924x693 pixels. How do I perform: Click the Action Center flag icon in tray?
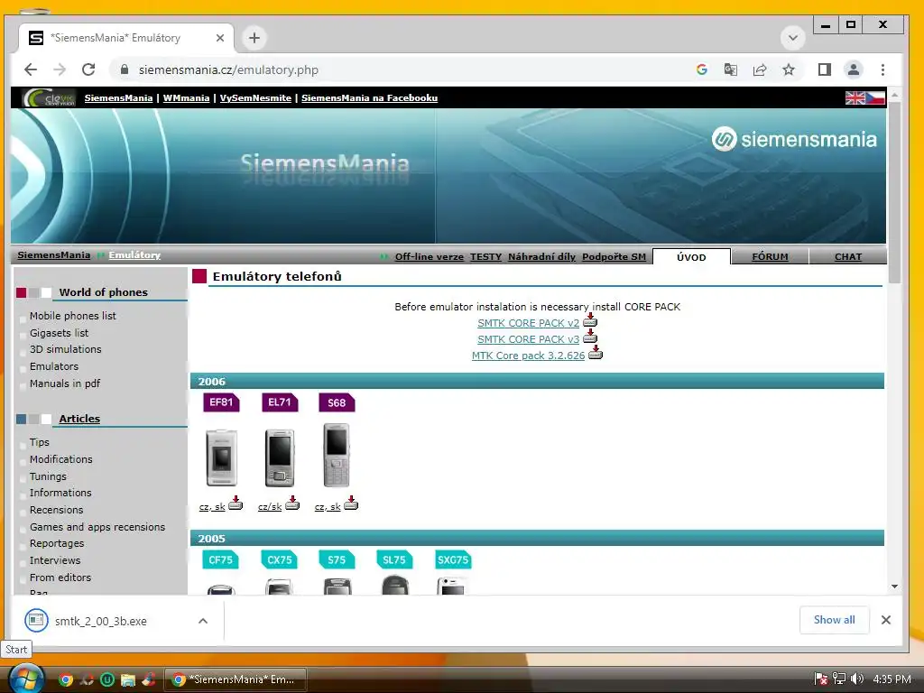(821, 679)
